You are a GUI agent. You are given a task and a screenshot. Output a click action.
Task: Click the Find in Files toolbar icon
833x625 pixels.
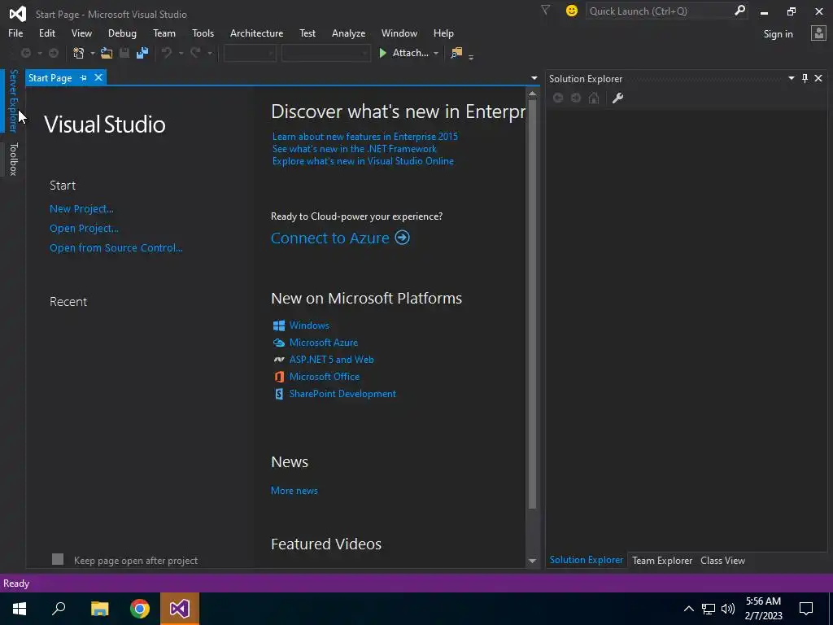pyautogui.click(x=456, y=53)
